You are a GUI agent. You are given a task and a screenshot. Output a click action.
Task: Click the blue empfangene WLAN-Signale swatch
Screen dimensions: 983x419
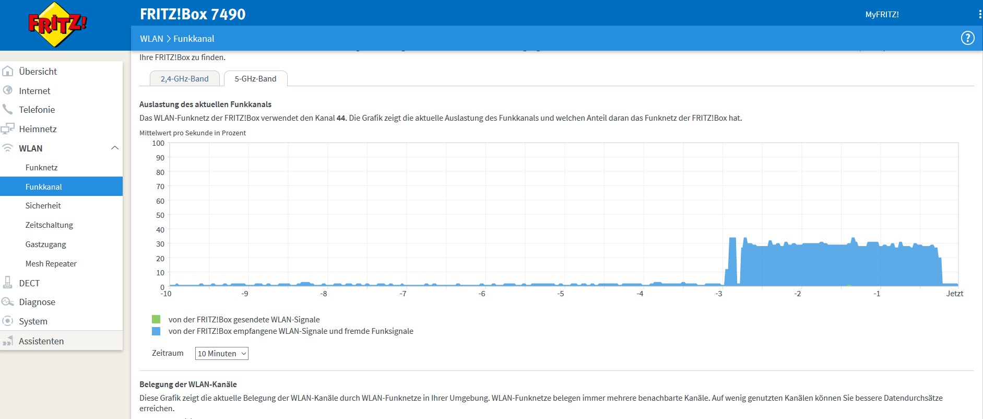156,331
